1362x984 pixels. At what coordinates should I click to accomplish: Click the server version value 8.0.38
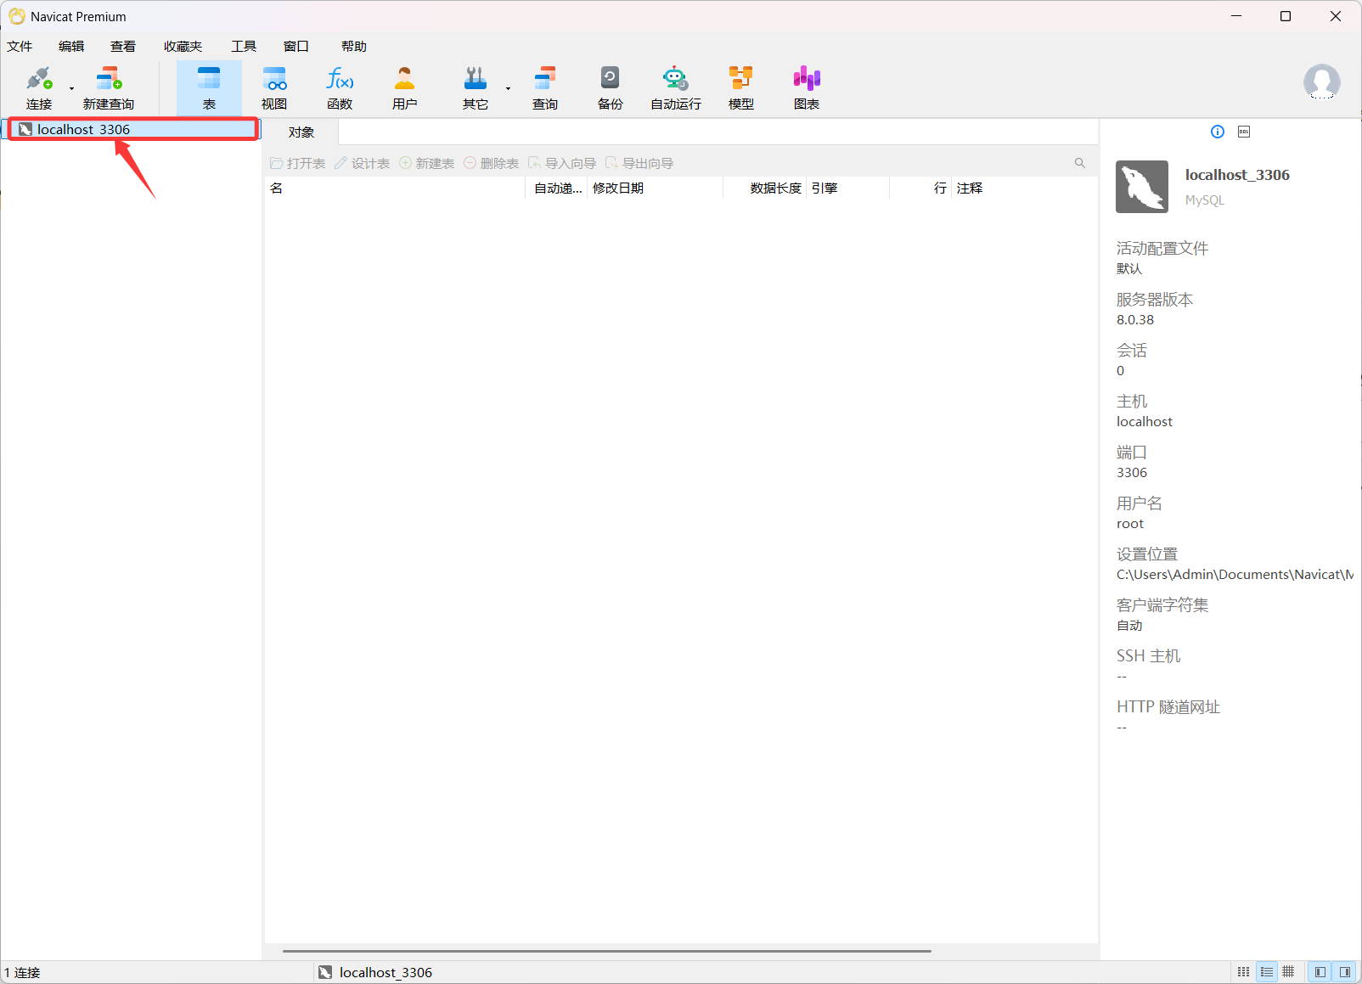(x=1135, y=320)
